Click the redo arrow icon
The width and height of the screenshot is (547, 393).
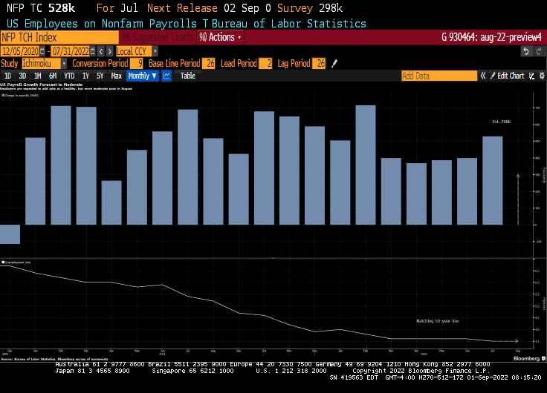coord(539,51)
